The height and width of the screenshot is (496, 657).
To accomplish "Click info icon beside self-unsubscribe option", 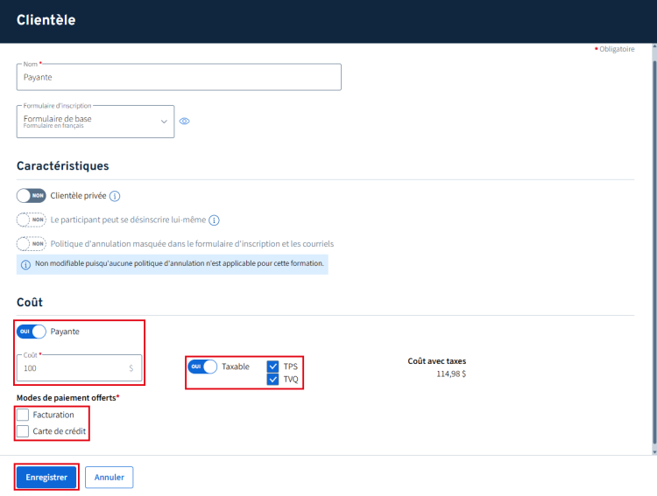I will tap(214, 220).
